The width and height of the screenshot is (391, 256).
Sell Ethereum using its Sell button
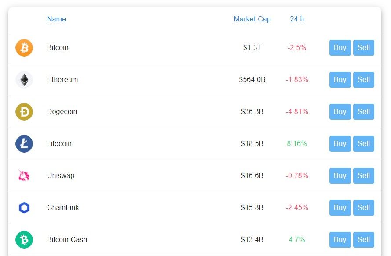(364, 80)
